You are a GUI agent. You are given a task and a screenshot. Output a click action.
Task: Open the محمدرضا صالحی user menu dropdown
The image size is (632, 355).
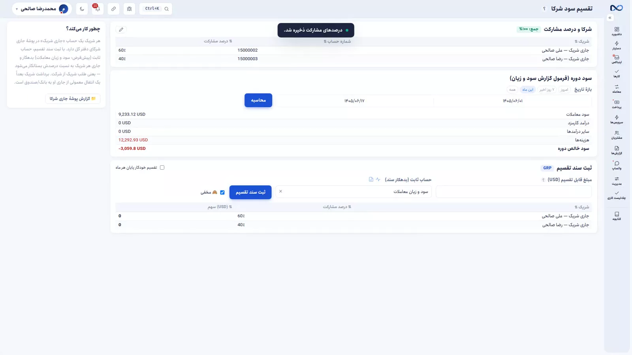[42, 9]
